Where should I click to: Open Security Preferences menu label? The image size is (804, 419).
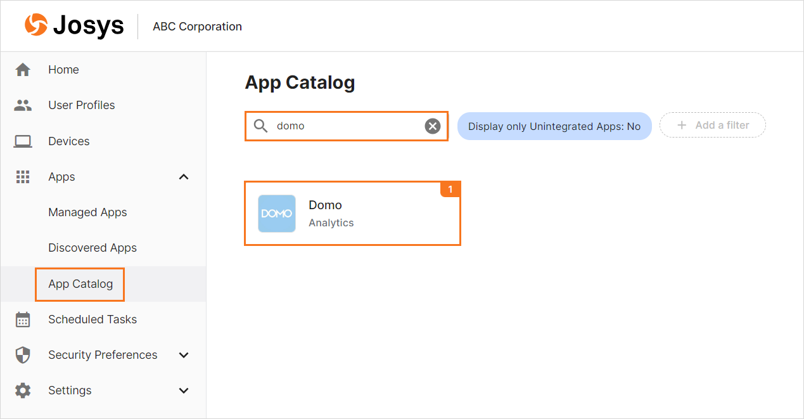[103, 355]
